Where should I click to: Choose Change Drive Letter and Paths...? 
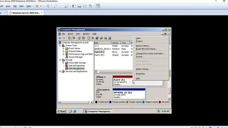tap(150, 54)
